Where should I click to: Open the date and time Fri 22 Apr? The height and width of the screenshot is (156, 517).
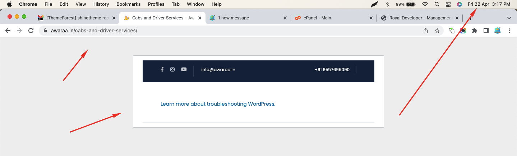pos(489,4)
